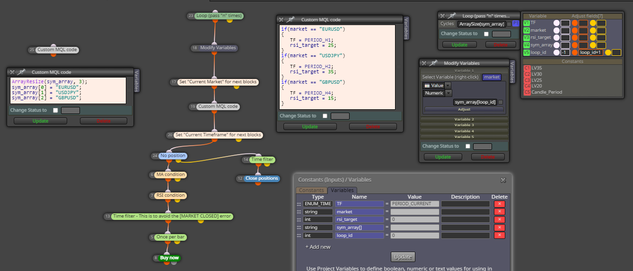Click the red delete icon for rsi_target row

click(500, 219)
